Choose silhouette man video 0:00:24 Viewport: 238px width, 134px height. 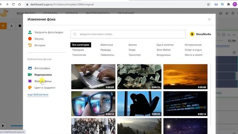click(x=139, y=103)
